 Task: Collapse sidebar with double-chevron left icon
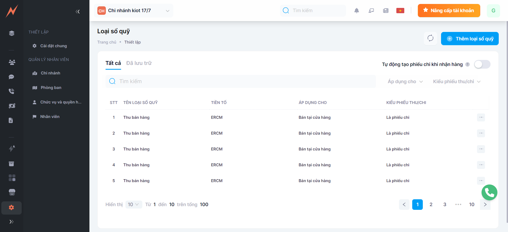click(x=78, y=12)
